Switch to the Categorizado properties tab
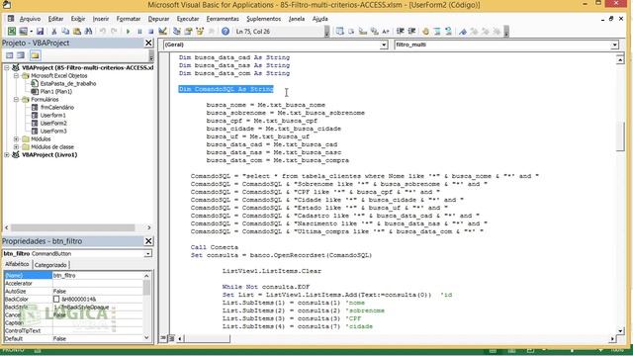 (x=50, y=265)
